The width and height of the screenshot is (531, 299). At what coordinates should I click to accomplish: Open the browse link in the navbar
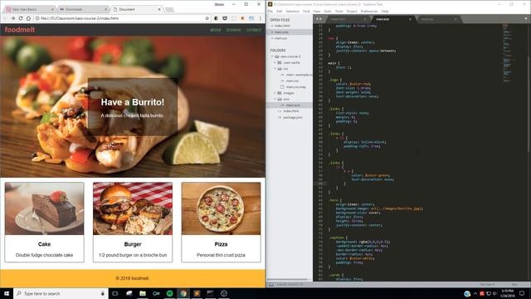pyautogui.click(x=233, y=30)
